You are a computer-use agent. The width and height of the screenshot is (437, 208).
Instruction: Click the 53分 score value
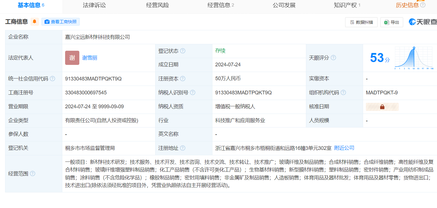pos(380,58)
